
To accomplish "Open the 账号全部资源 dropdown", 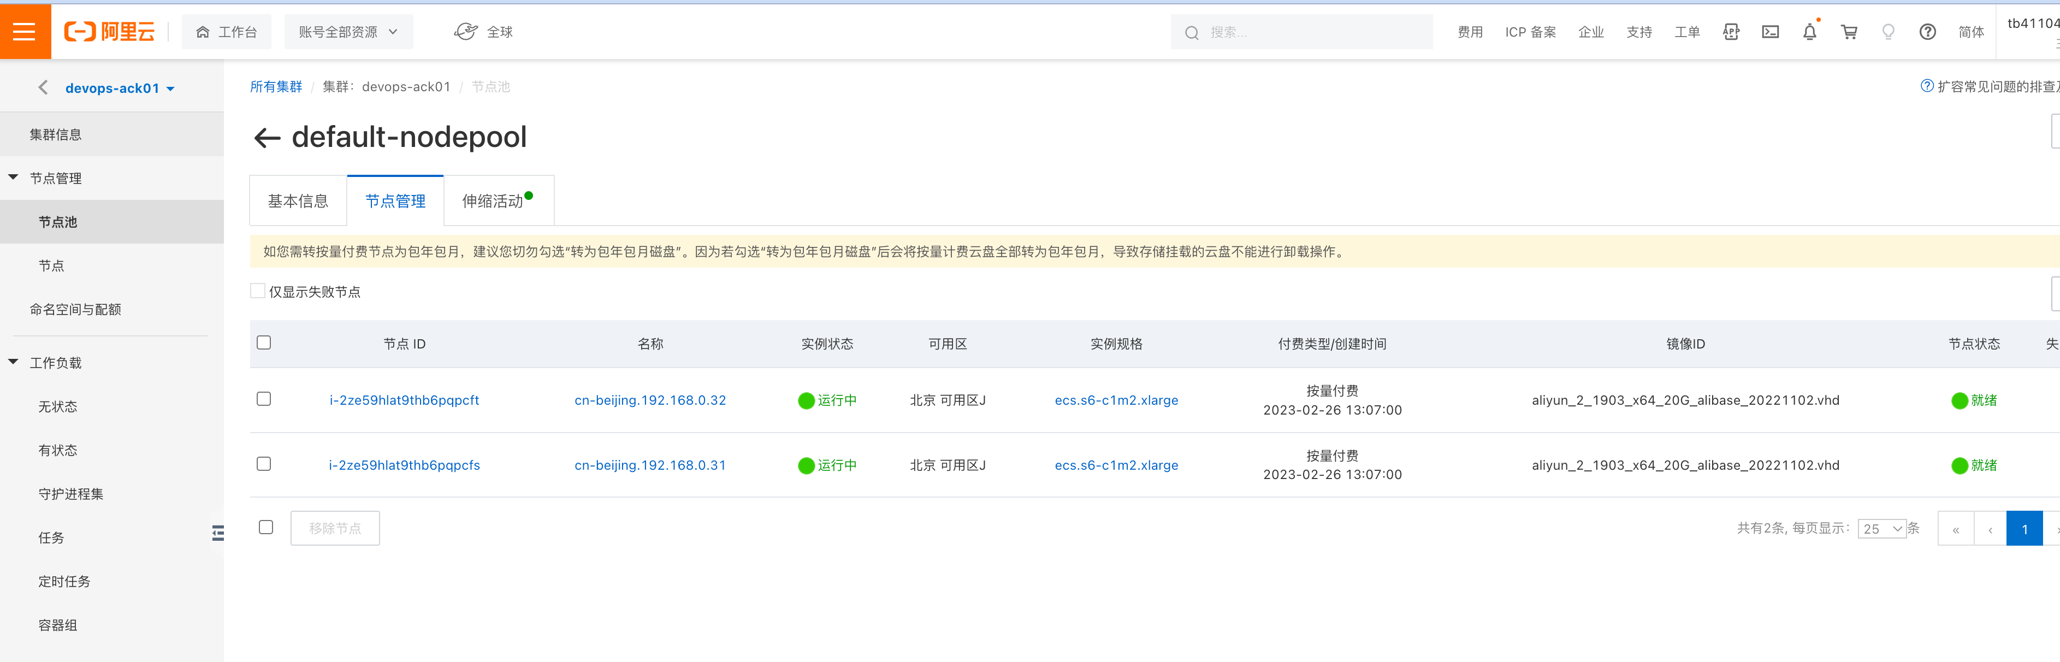I will coord(348,32).
